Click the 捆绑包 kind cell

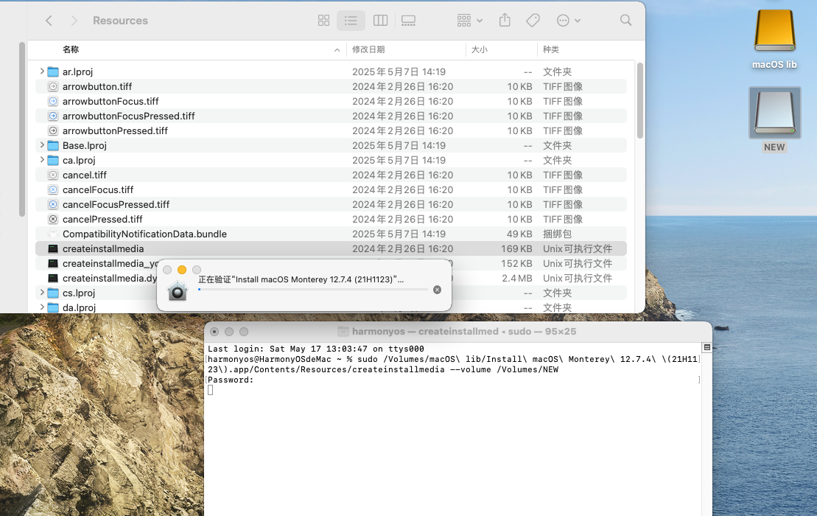(x=557, y=234)
